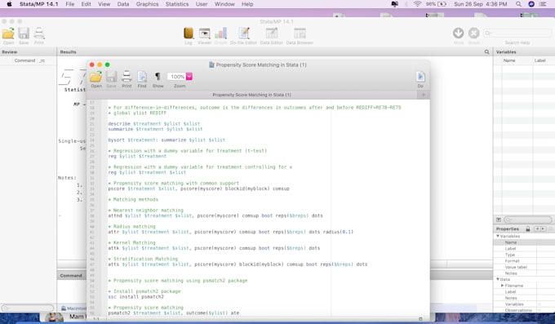Click the battery indicator in menu bar

click(436, 4)
